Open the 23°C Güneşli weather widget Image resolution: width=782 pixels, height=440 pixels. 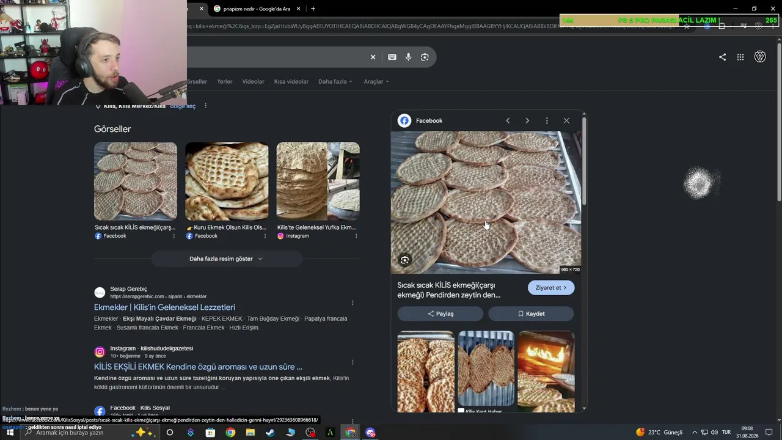tap(659, 433)
